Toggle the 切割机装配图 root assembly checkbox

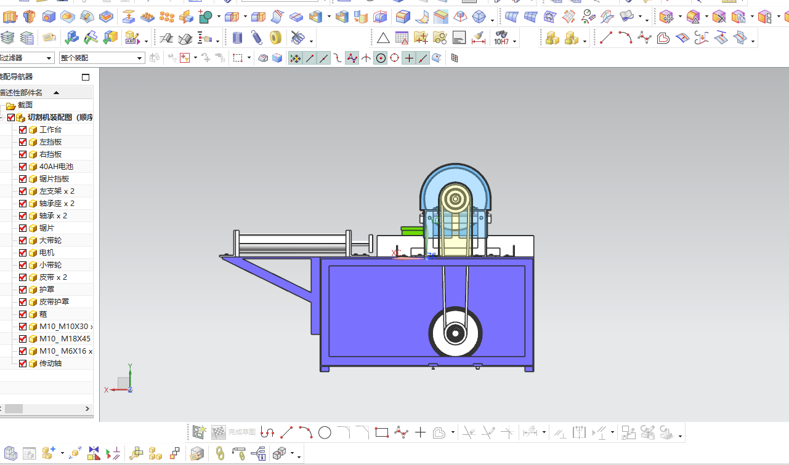pyautogui.click(x=11, y=117)
